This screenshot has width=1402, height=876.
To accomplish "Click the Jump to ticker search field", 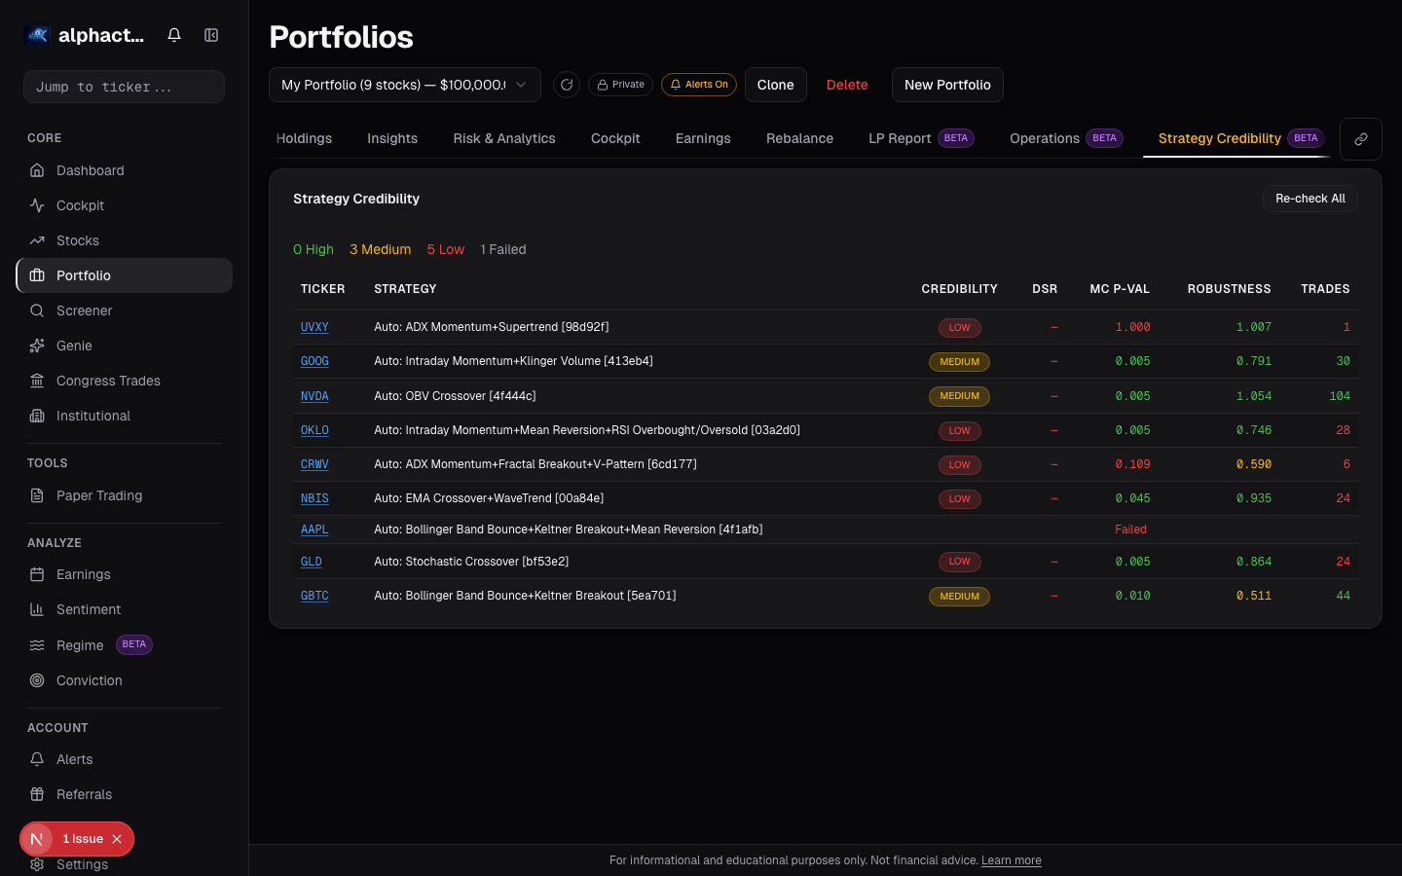I will click(124, 86).
